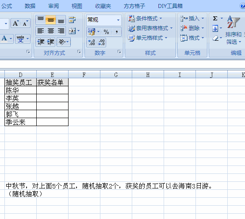
Task: Select cell containing 张越
Action: pyautogui.click(x=20, y=106)
